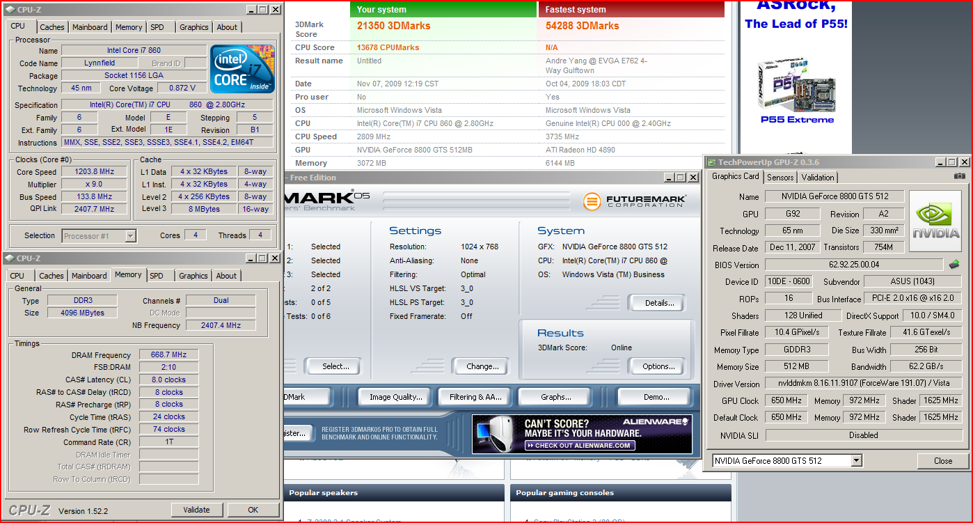Click the Resolution value "1024 x 768"

tap(480, 247)
